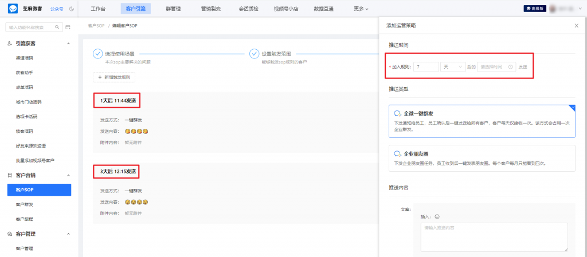
Task: Click the emoji insert smiley icon
Action: [437, 217]
